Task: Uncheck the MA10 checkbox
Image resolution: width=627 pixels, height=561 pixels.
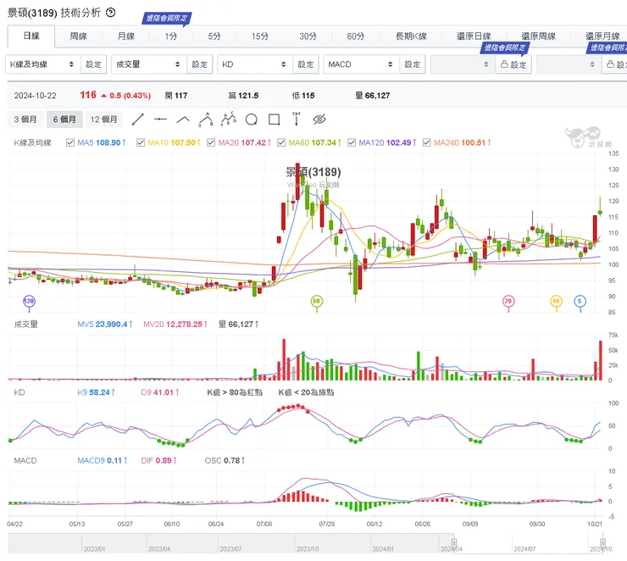Action: point(141,142)
